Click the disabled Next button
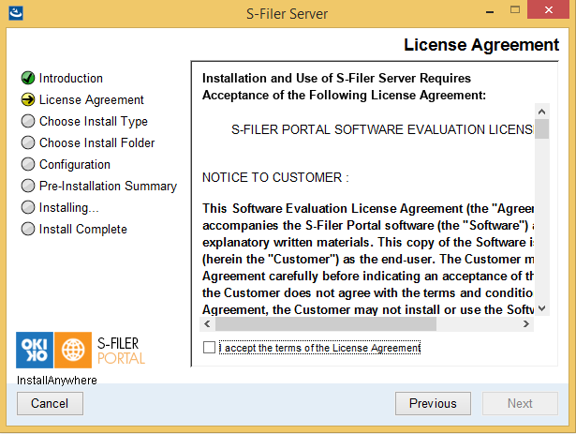The width and height of the screenshot is (576, 434). click(x=520, y=403)
